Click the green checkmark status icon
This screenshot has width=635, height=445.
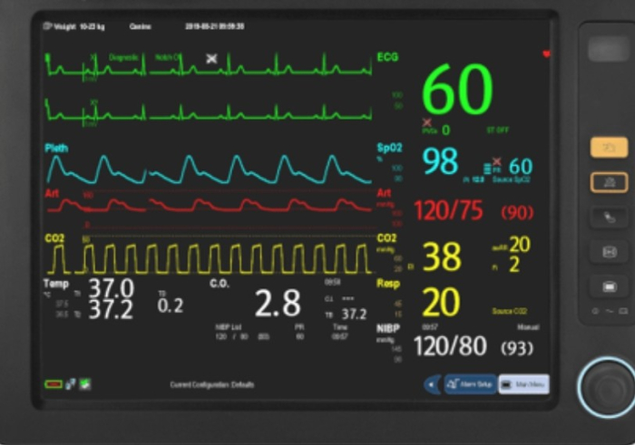85,384
